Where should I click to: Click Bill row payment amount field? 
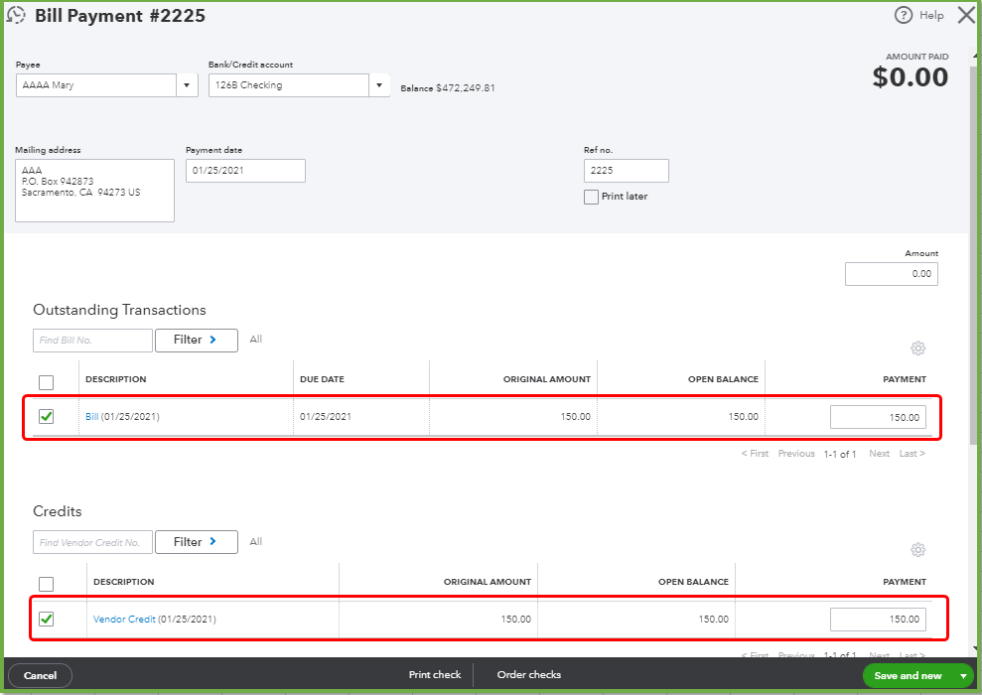(x=878, y=417)
